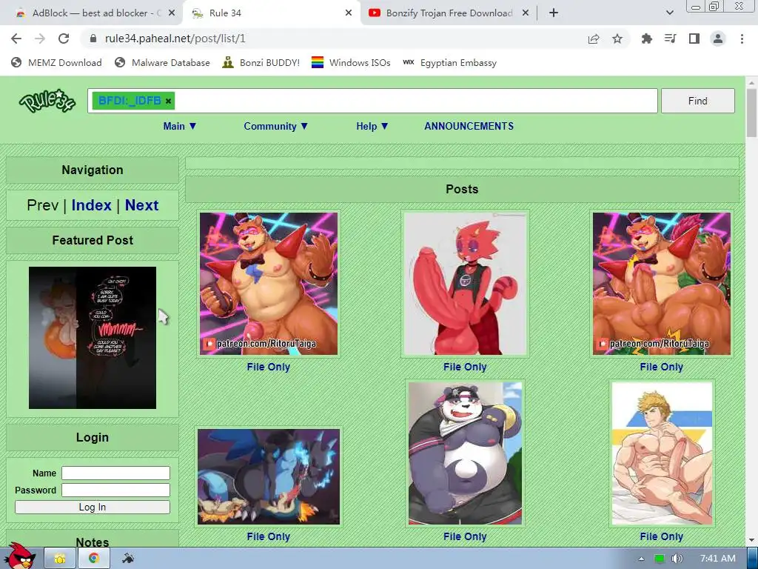
Task: Share this page using the share icon
Action: (594, 39)
